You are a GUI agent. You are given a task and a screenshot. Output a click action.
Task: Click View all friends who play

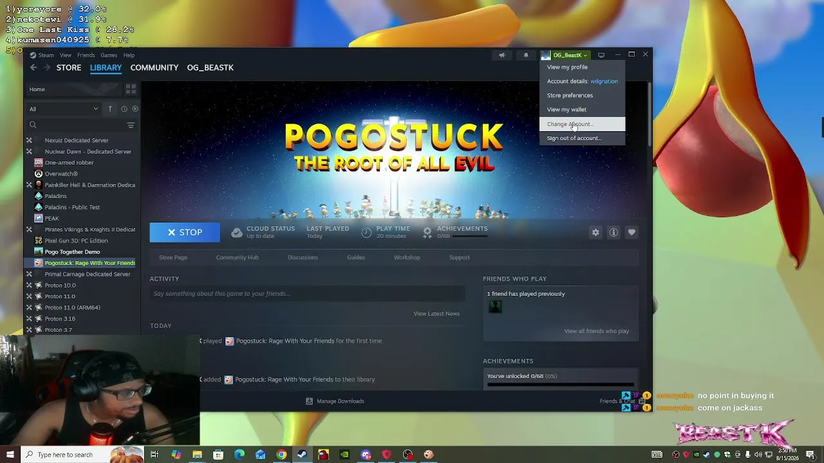click(x=597, y=331)
